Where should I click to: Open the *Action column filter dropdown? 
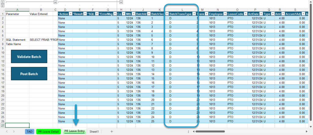[70, 14]
